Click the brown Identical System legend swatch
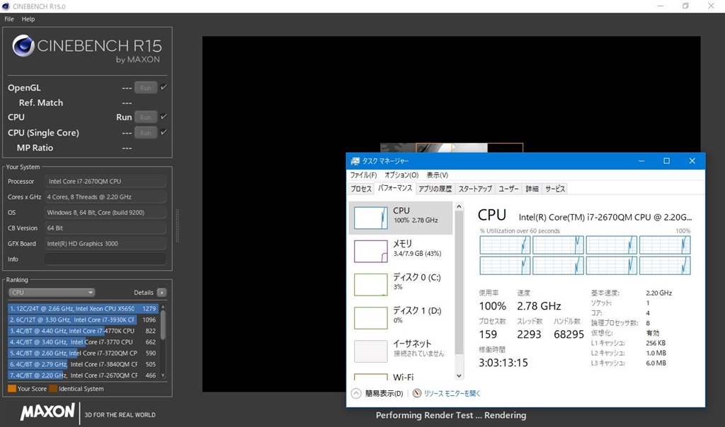The height and width of the screenshot is (427, 725). (53, 389)
